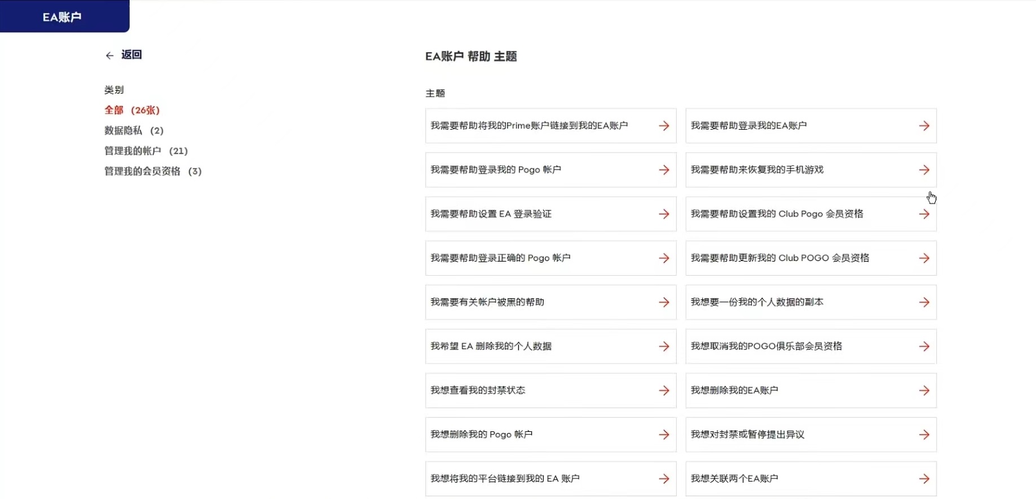Open topic 我需要帮助登录我的EA账户
Image resolution: width=1036 pixels, height=499 pixels.
(x=811, y=126)
